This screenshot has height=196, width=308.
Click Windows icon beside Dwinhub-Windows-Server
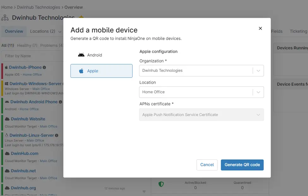7,84
